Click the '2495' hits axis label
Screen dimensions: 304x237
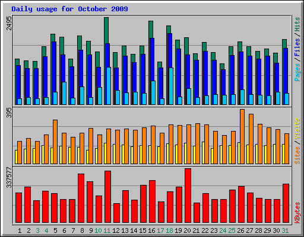pos(9,23)
